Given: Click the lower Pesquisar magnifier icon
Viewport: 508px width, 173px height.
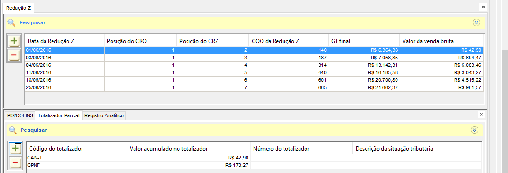Looking at the screenshot, I should (x=13, y=130).
